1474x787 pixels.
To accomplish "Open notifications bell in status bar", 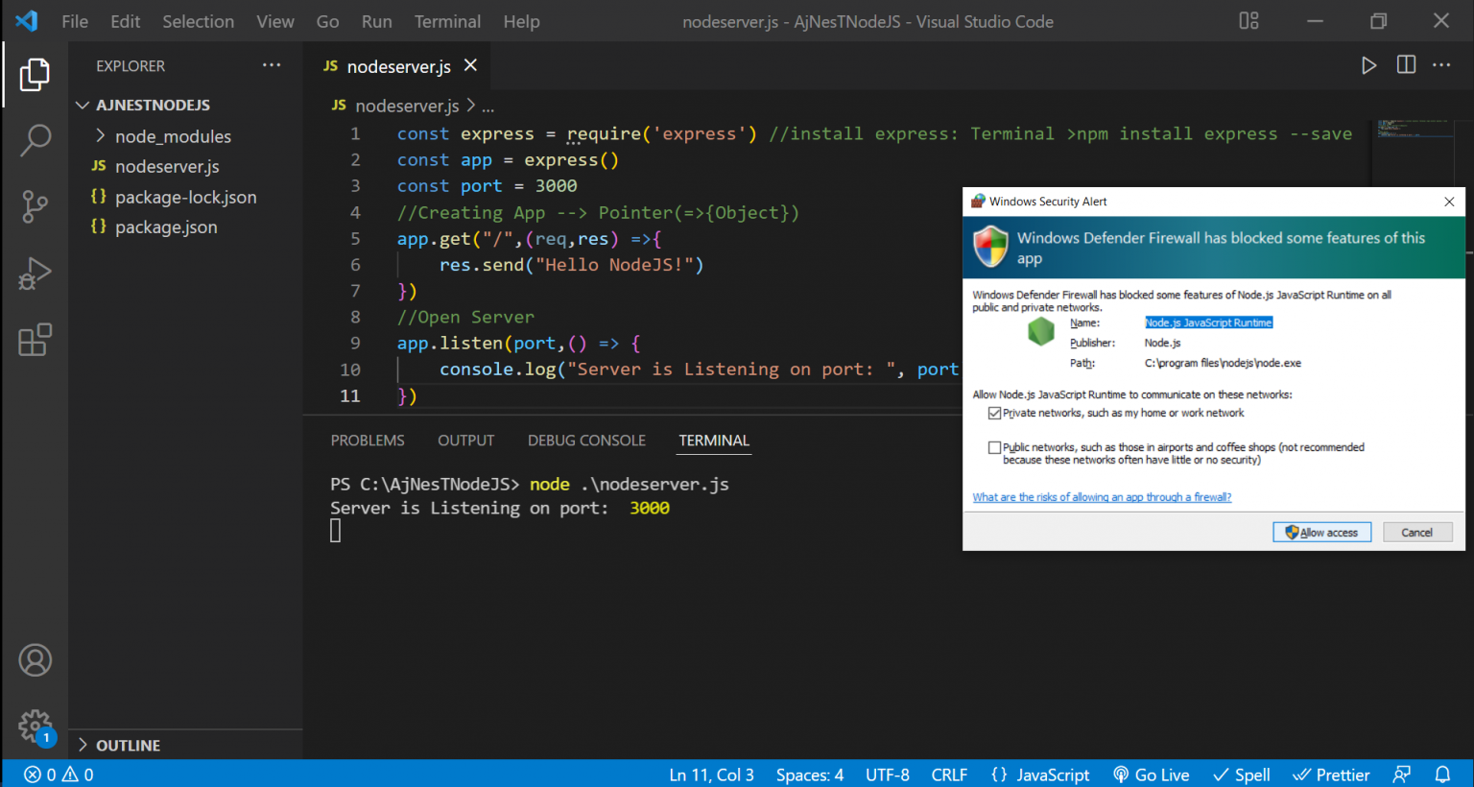I will coord(1442,775).
